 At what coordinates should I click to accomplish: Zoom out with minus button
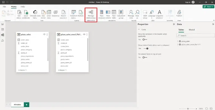(180, 109)
